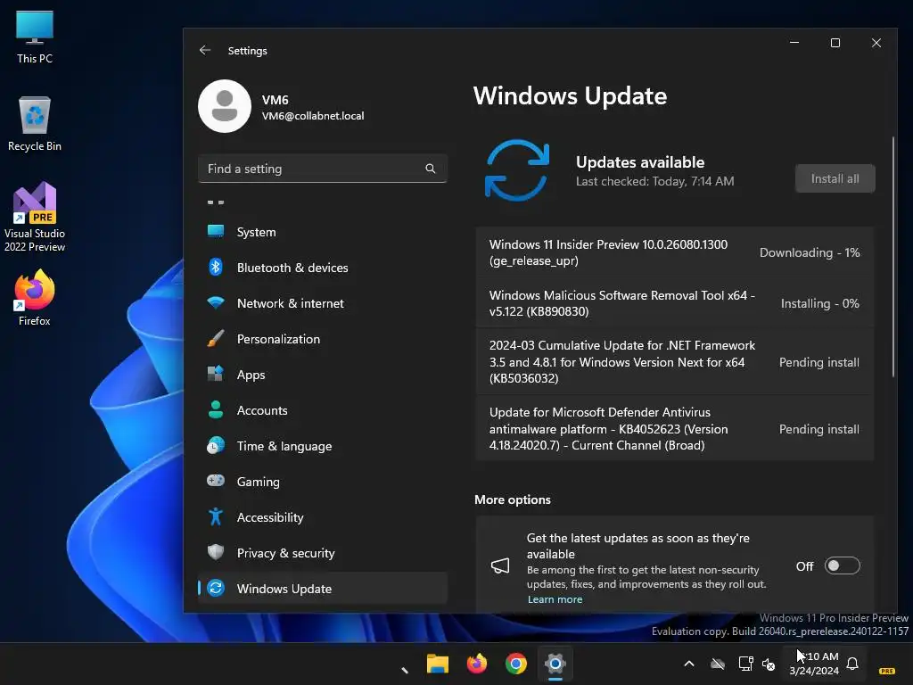Viewport: 913px width, 685px height.
Task: Select the Recycle Bin desktop icon
Action: point(35,124)
